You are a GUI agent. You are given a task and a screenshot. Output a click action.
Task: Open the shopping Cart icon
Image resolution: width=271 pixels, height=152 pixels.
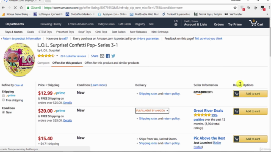(x=256, y=23)
